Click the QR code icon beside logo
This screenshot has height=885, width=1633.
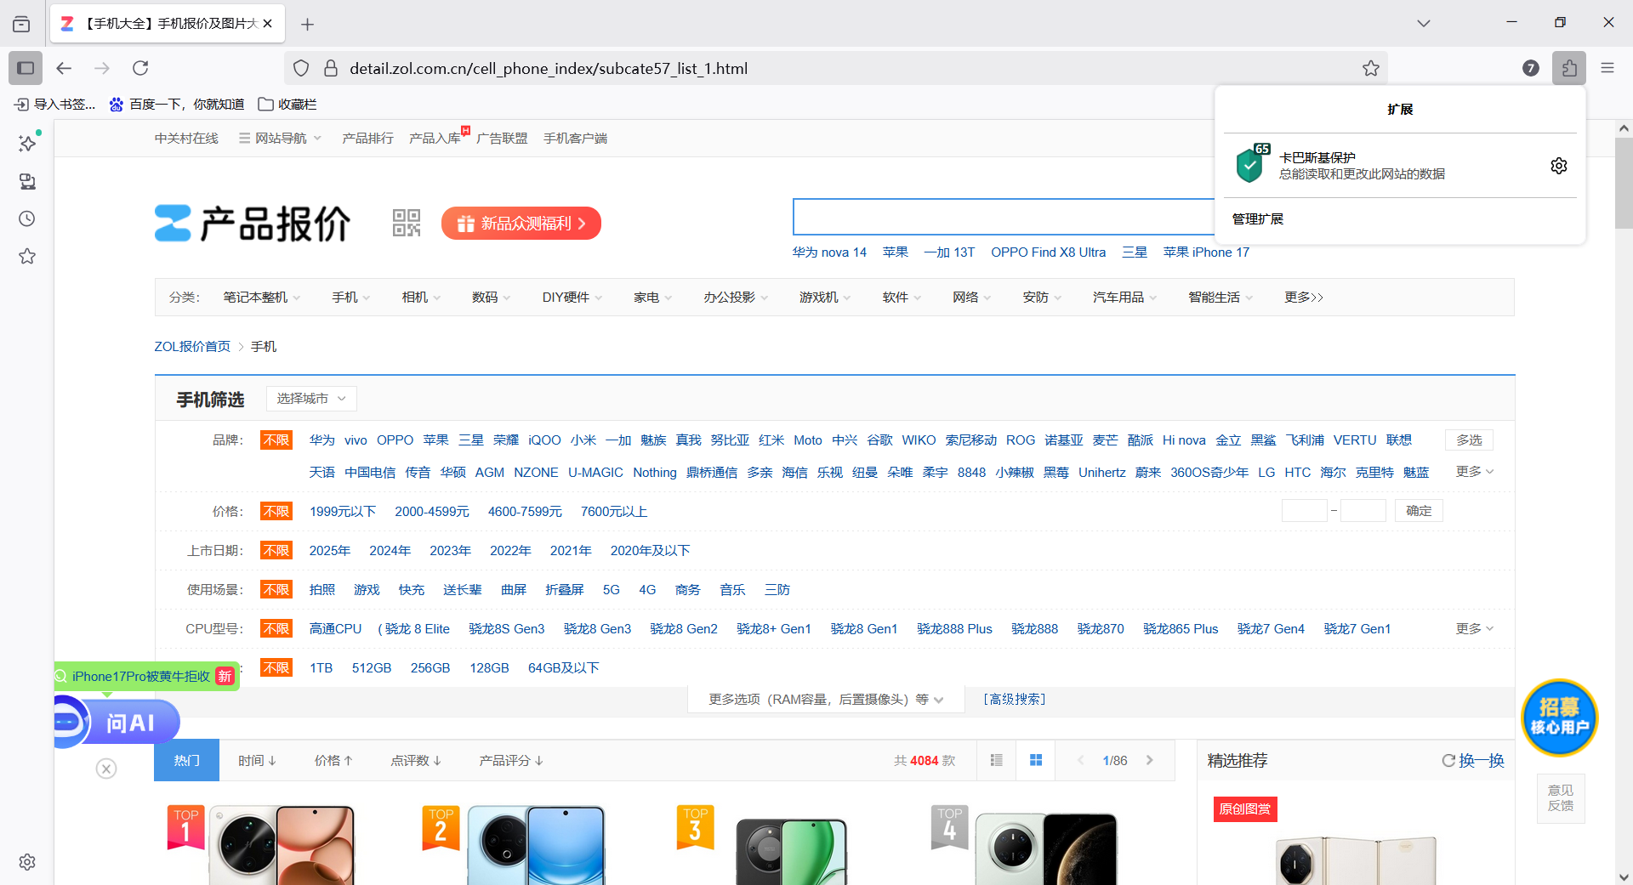(x=407, y=223)
